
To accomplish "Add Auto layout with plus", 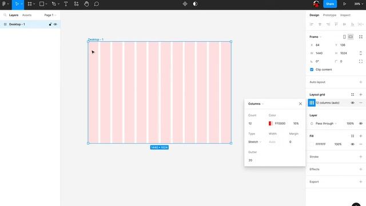I will (x=361, y=82).
